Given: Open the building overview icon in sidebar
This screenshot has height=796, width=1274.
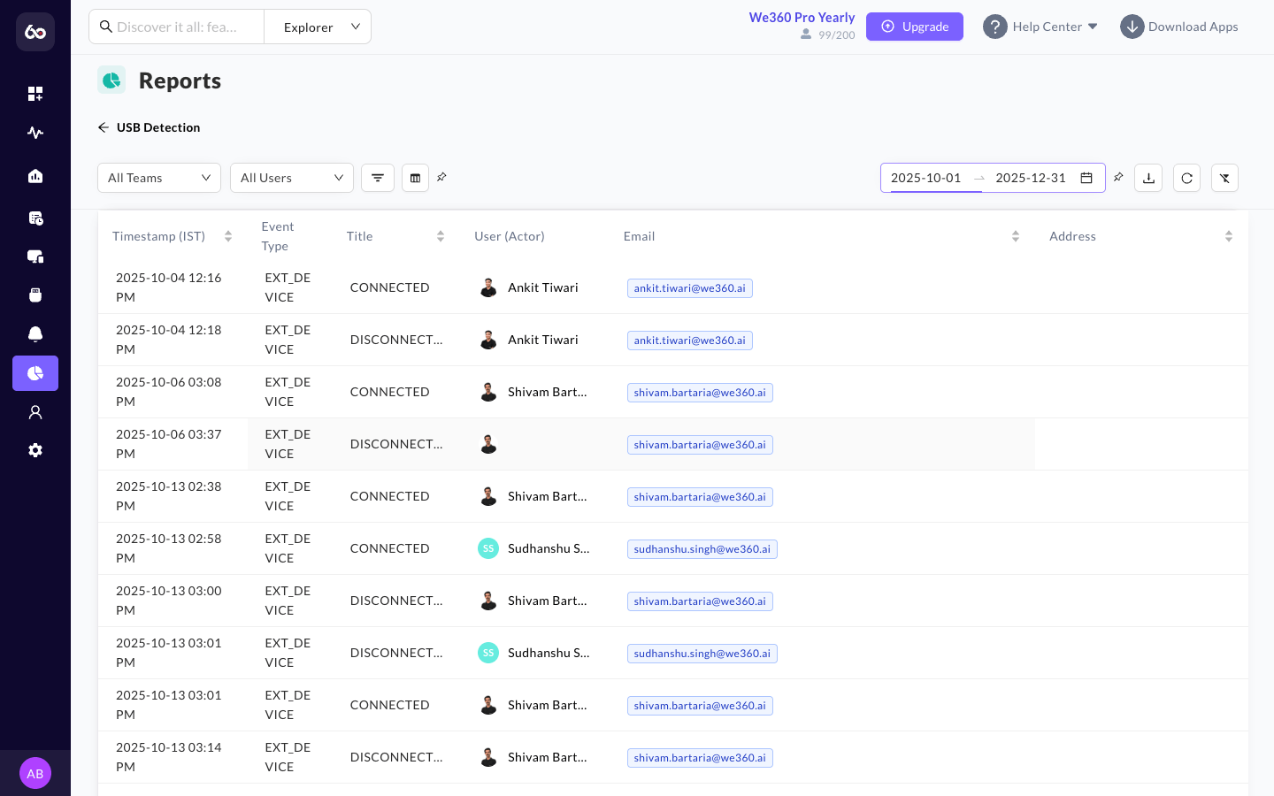Looking at the screenshot, I should coord(35,176).
